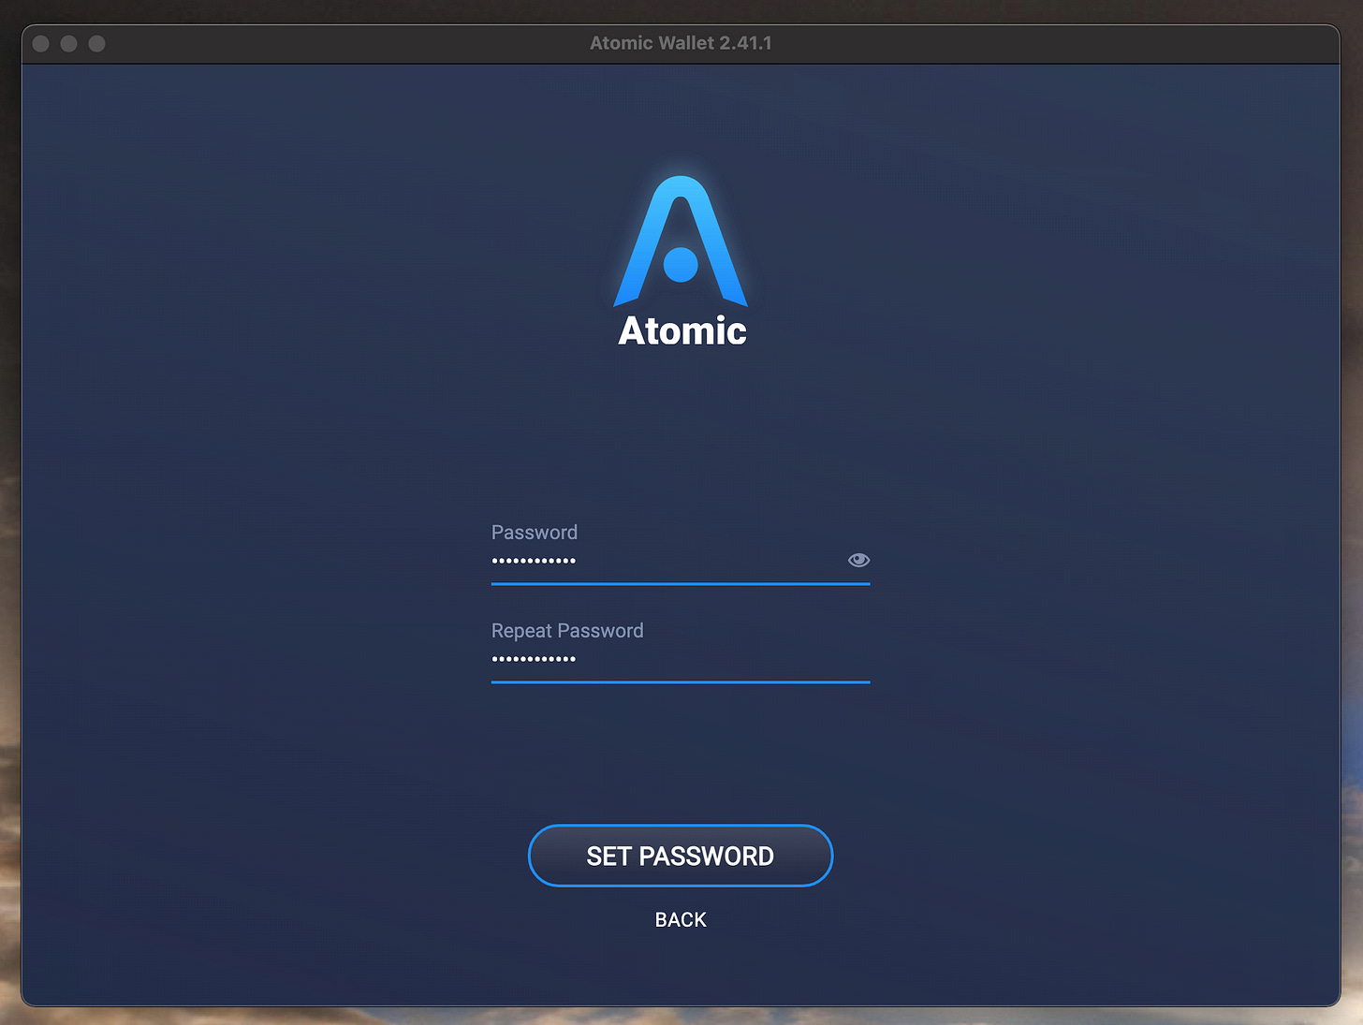Go back using the BACK link
1363x1025 pixels.
(681, 919)
